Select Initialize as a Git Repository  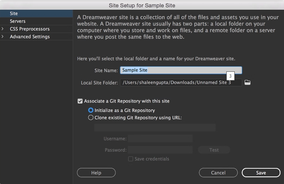click(91, 110)
